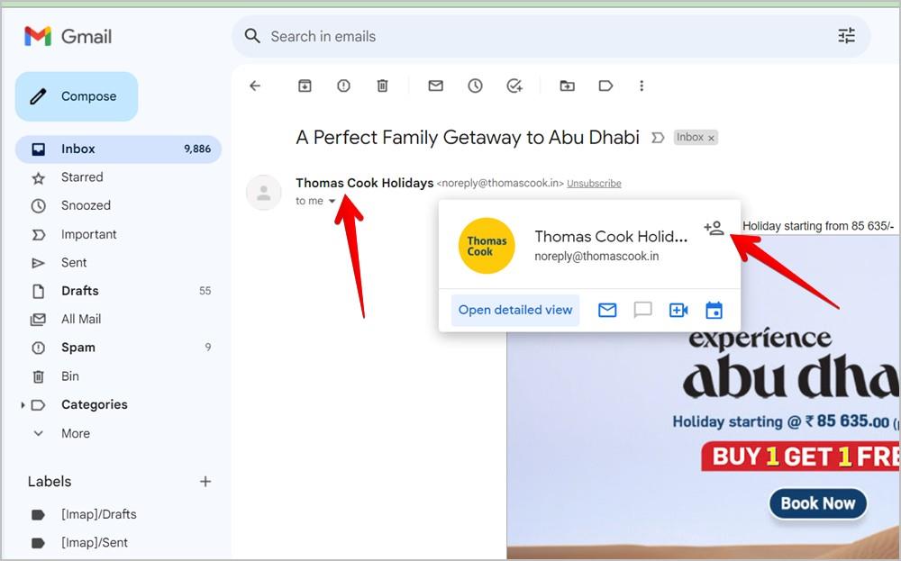Unsubscribe from Thomas Cook emails
The width and height of the screenshot is (901, 561).
pos(594,183)
